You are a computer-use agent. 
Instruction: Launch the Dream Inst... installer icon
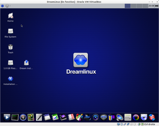pyautogui.click(x=26, y=63)
